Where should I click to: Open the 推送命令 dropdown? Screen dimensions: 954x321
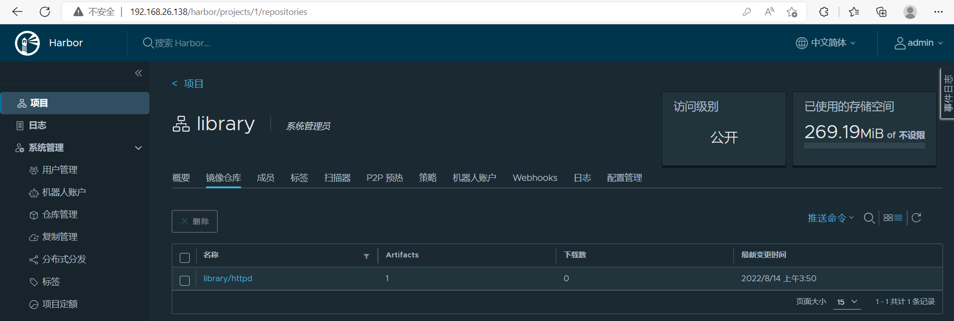coord(831,218)
